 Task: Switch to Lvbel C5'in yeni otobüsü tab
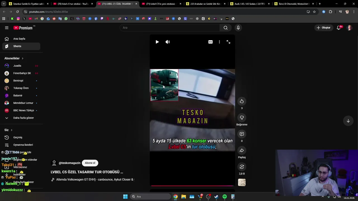tap(162, 4)
